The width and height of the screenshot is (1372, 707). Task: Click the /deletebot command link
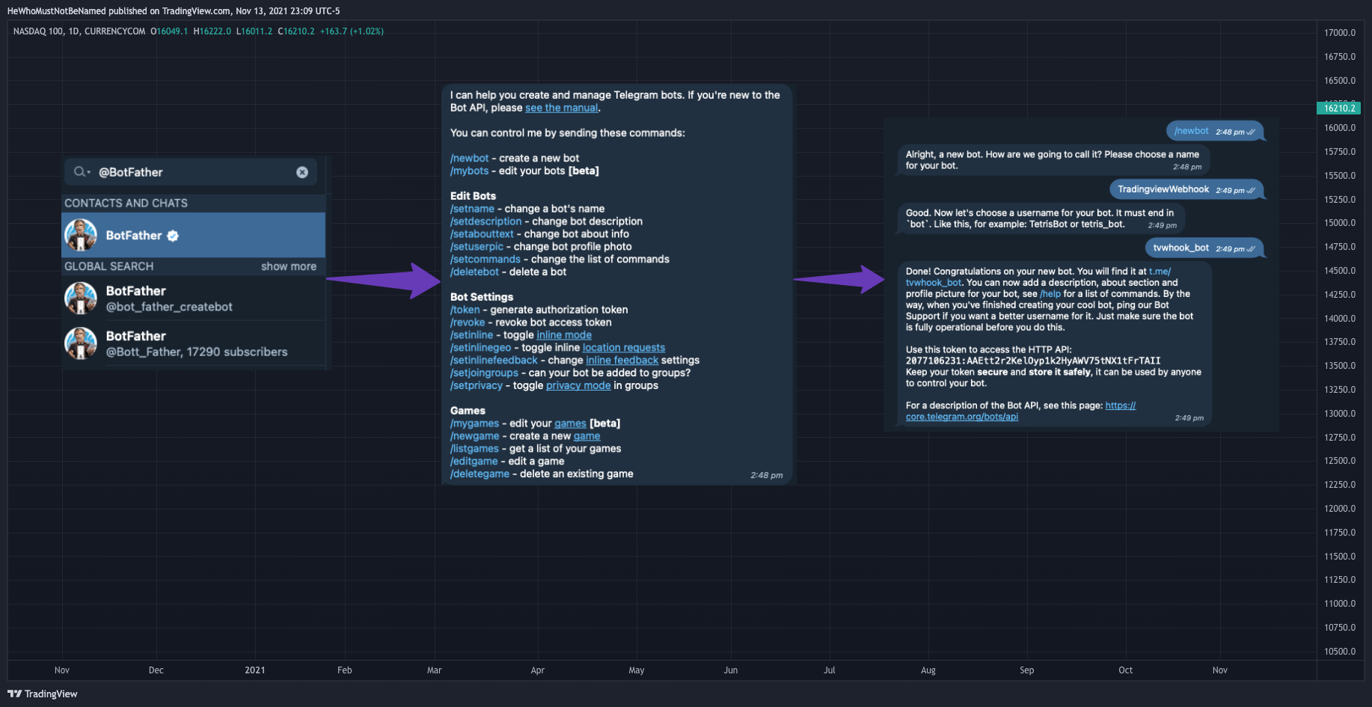(474, 272)
